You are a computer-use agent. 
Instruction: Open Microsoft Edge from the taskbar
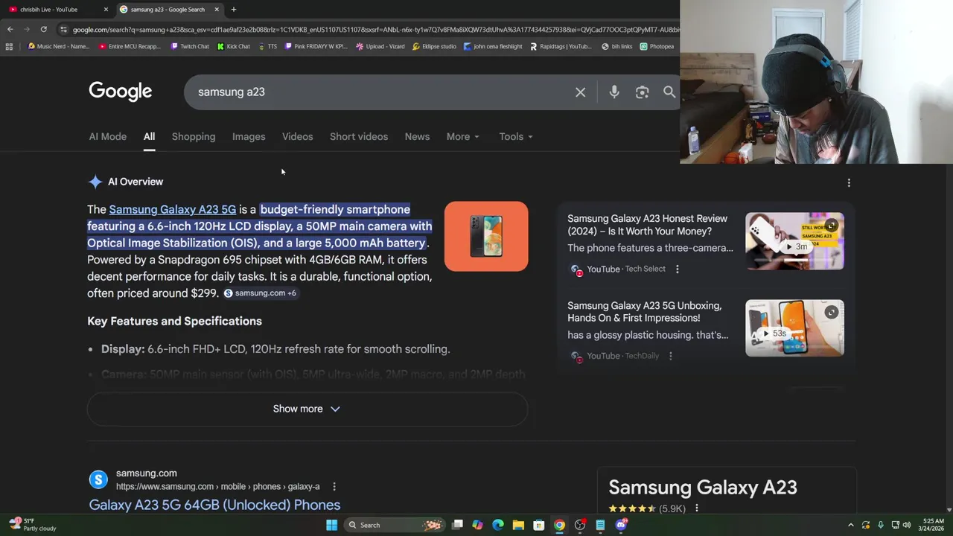click(x=498, y=525)
